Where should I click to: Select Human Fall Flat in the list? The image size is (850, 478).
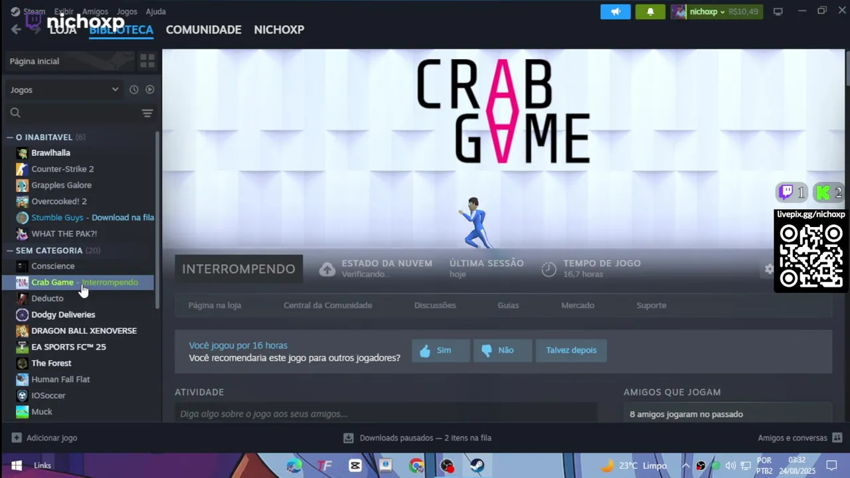78,380
